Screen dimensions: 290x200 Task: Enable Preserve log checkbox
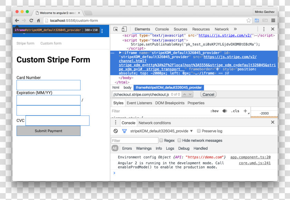199,131
